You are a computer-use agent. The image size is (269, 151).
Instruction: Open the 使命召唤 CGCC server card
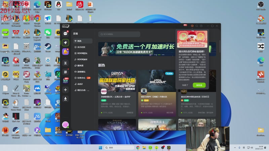197,103
